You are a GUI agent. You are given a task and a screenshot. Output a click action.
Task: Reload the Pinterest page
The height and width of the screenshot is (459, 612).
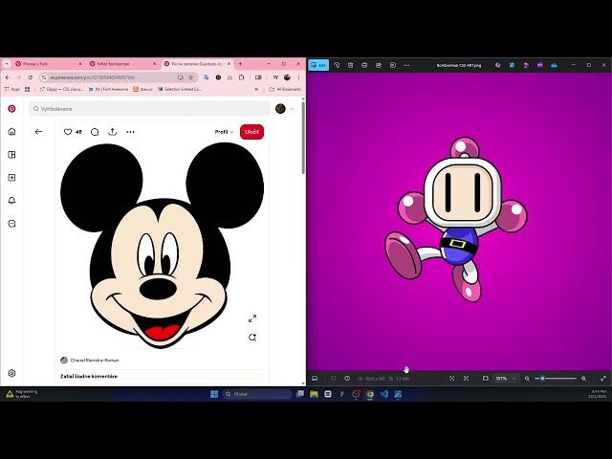click(30, 77)
